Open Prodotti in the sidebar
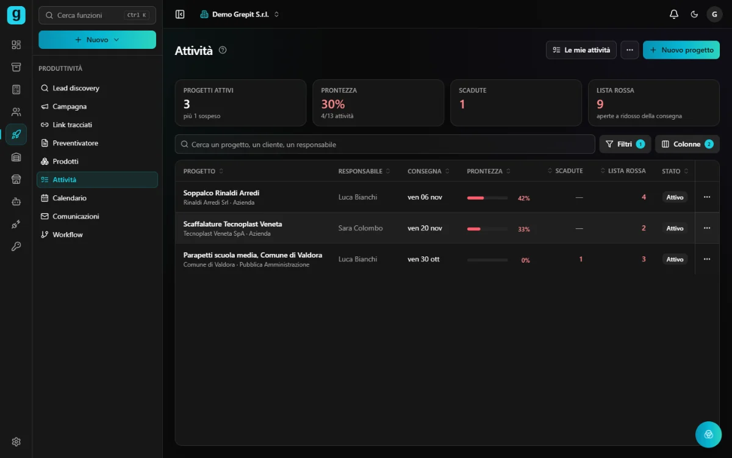Screen dimensions: 732x458 (x=98, y=161)
